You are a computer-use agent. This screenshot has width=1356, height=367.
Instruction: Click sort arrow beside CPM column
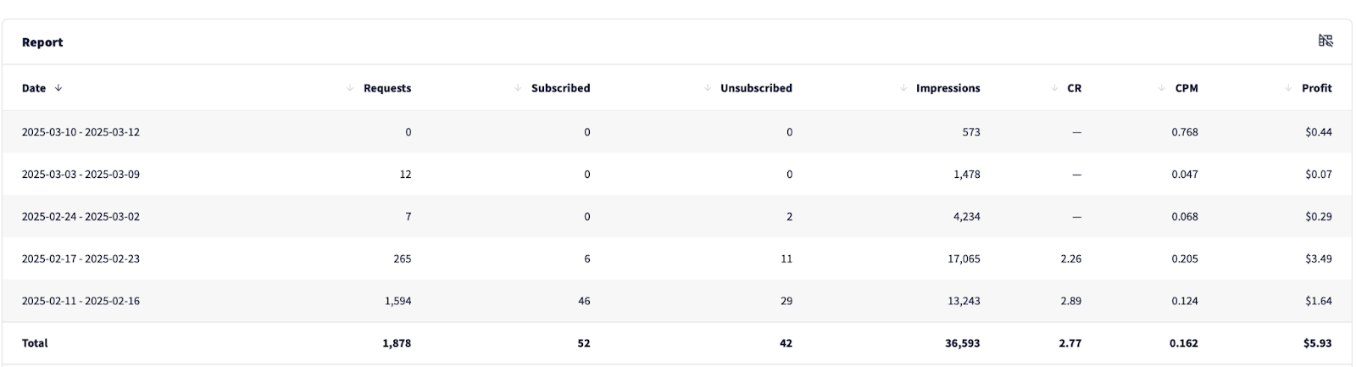tap(1162, 88)
